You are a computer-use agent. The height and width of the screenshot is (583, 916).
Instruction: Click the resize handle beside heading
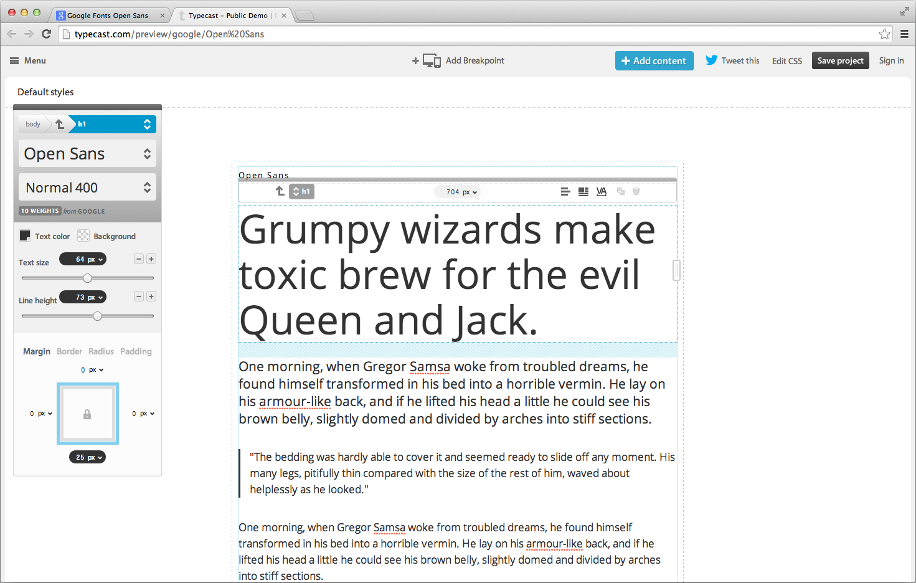coord(677,270)
